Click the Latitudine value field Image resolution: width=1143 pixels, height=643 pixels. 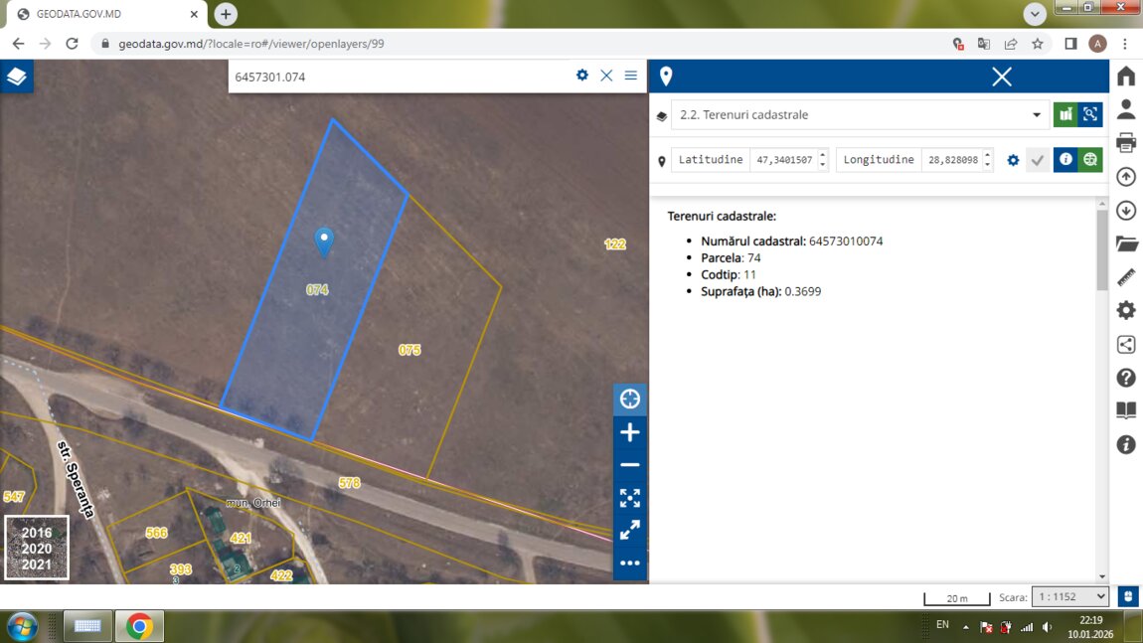point(784,160)
